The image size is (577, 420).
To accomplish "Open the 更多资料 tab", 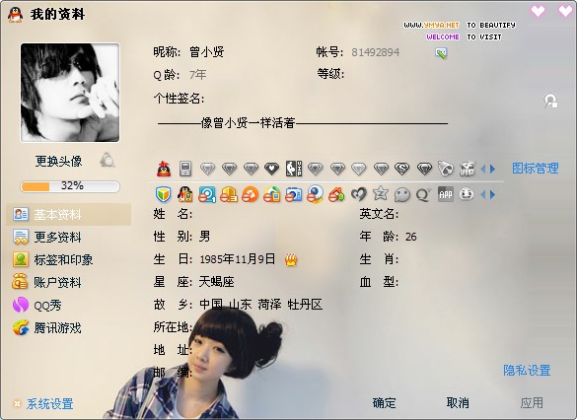I will click(69, 237).
